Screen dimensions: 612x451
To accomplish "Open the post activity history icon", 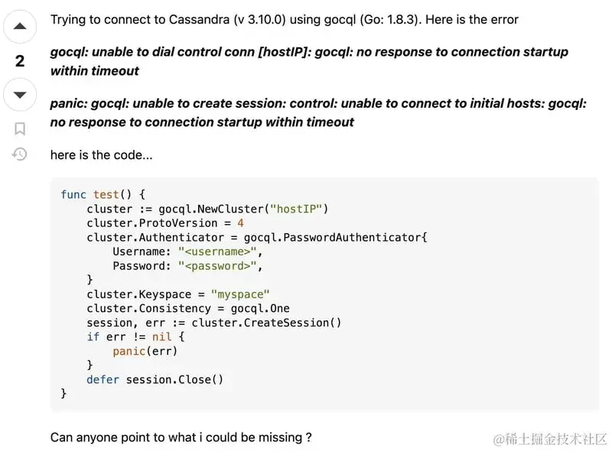I will [20, 154].
